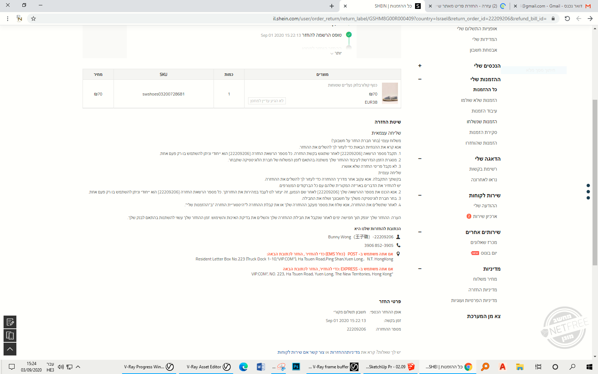This screenshot has width=598, height=374.
Task: Open Photoshop from the taskbar
Action: tap(296, 367)
